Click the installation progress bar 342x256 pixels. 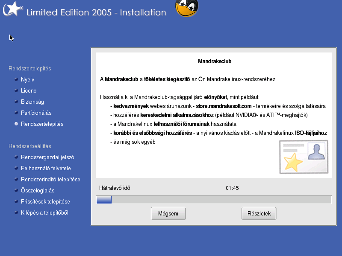(214, 200)
